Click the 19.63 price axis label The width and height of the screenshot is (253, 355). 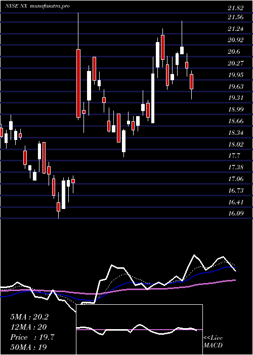(236, 87)
